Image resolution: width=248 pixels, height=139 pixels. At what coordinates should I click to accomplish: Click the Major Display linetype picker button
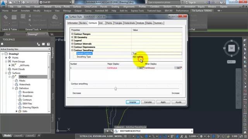(140, 68)
